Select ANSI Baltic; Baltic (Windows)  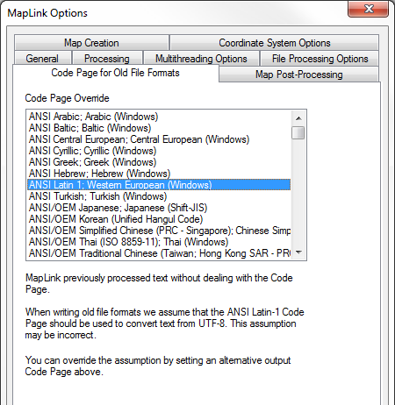159,128
